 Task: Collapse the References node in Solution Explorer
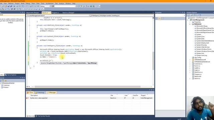pos(190,24)
